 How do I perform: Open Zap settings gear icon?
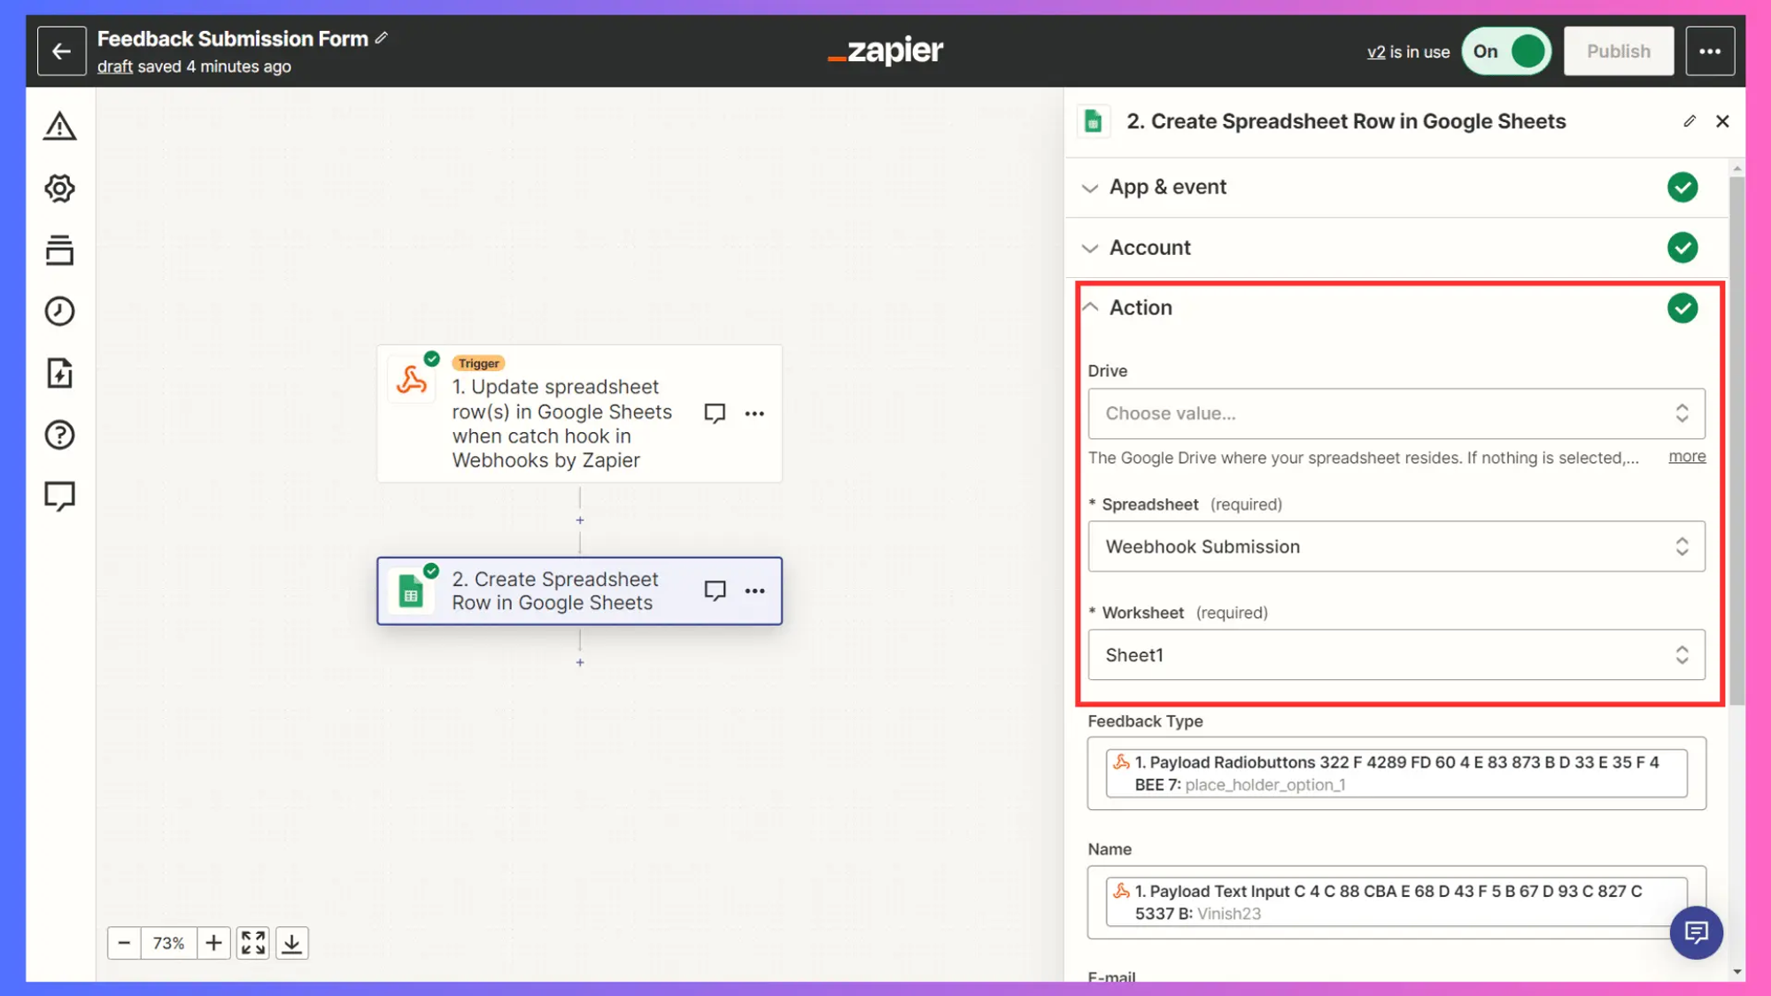click(x=59, y=189)
